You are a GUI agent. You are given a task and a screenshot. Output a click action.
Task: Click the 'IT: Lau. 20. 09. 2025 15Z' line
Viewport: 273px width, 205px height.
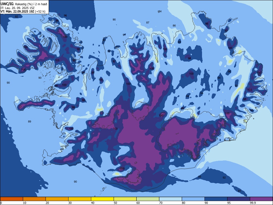tap(17, 8)
